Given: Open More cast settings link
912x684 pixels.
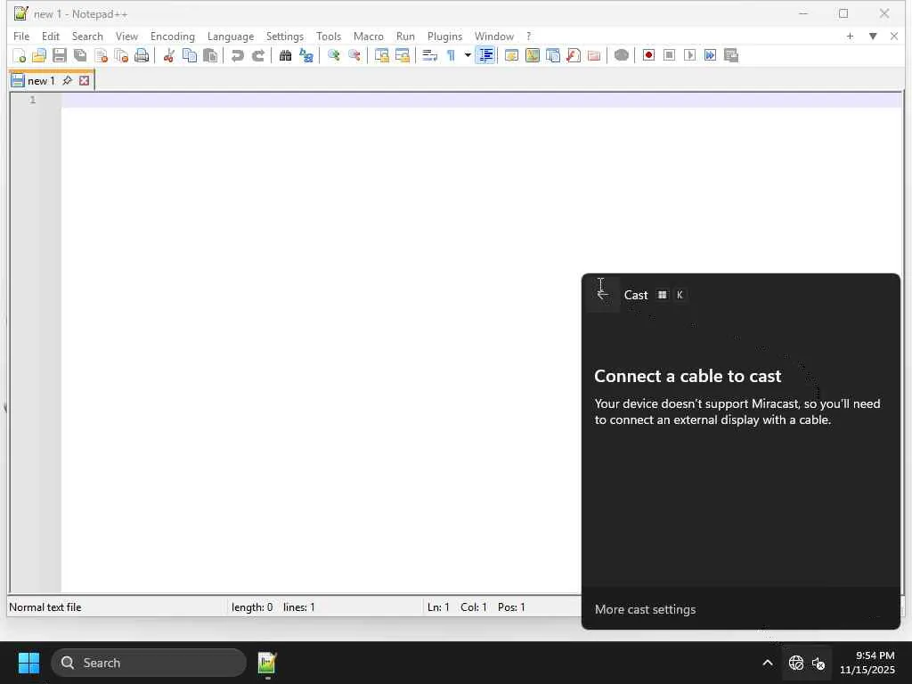Looking at the screenshot, I should tap(645, 609).
